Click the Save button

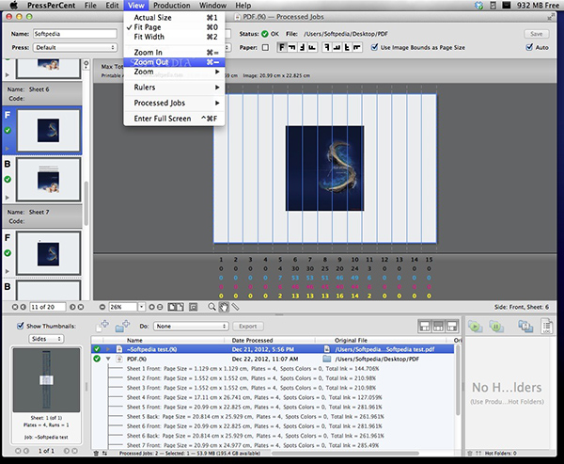tap(537, 34)
